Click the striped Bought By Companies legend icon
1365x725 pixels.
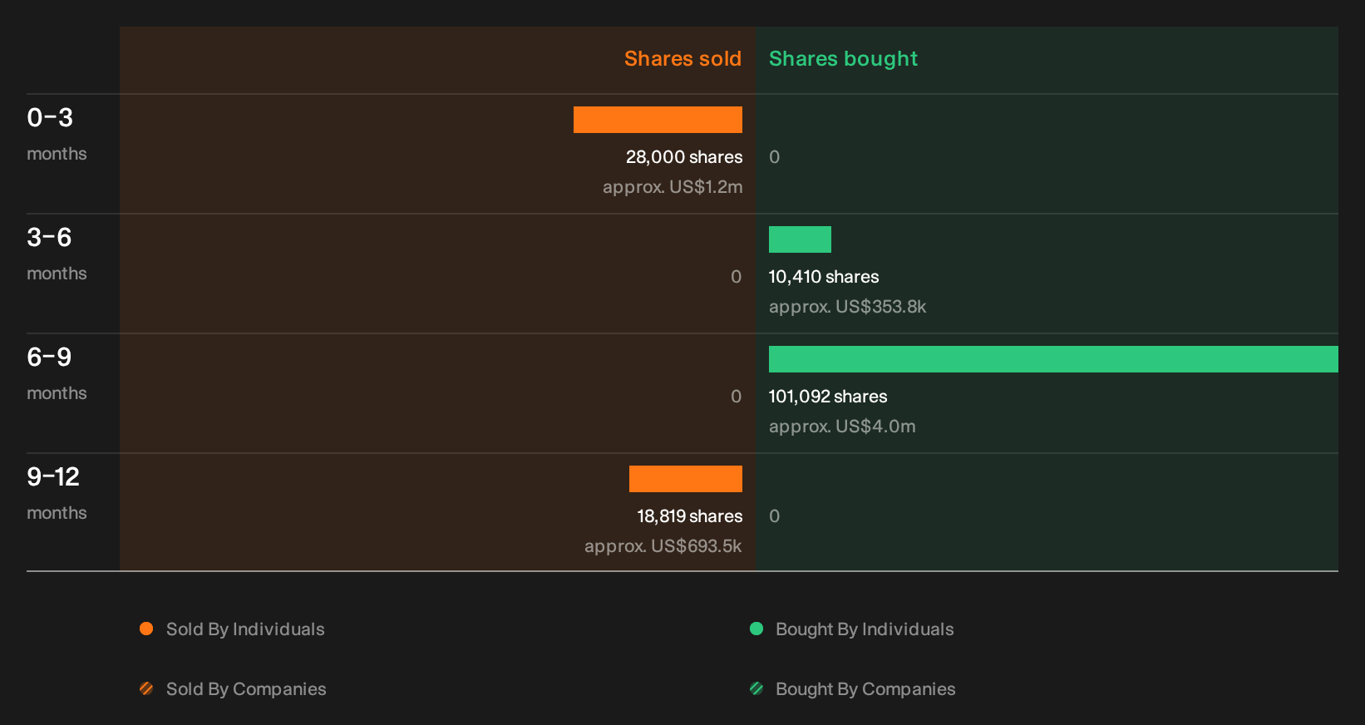pos(756,688)
